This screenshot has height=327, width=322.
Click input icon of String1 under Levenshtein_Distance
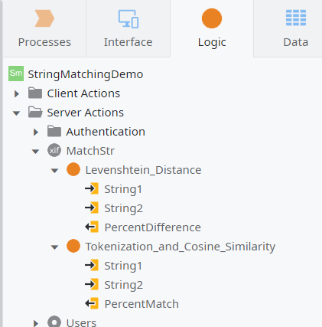(92, 189)
